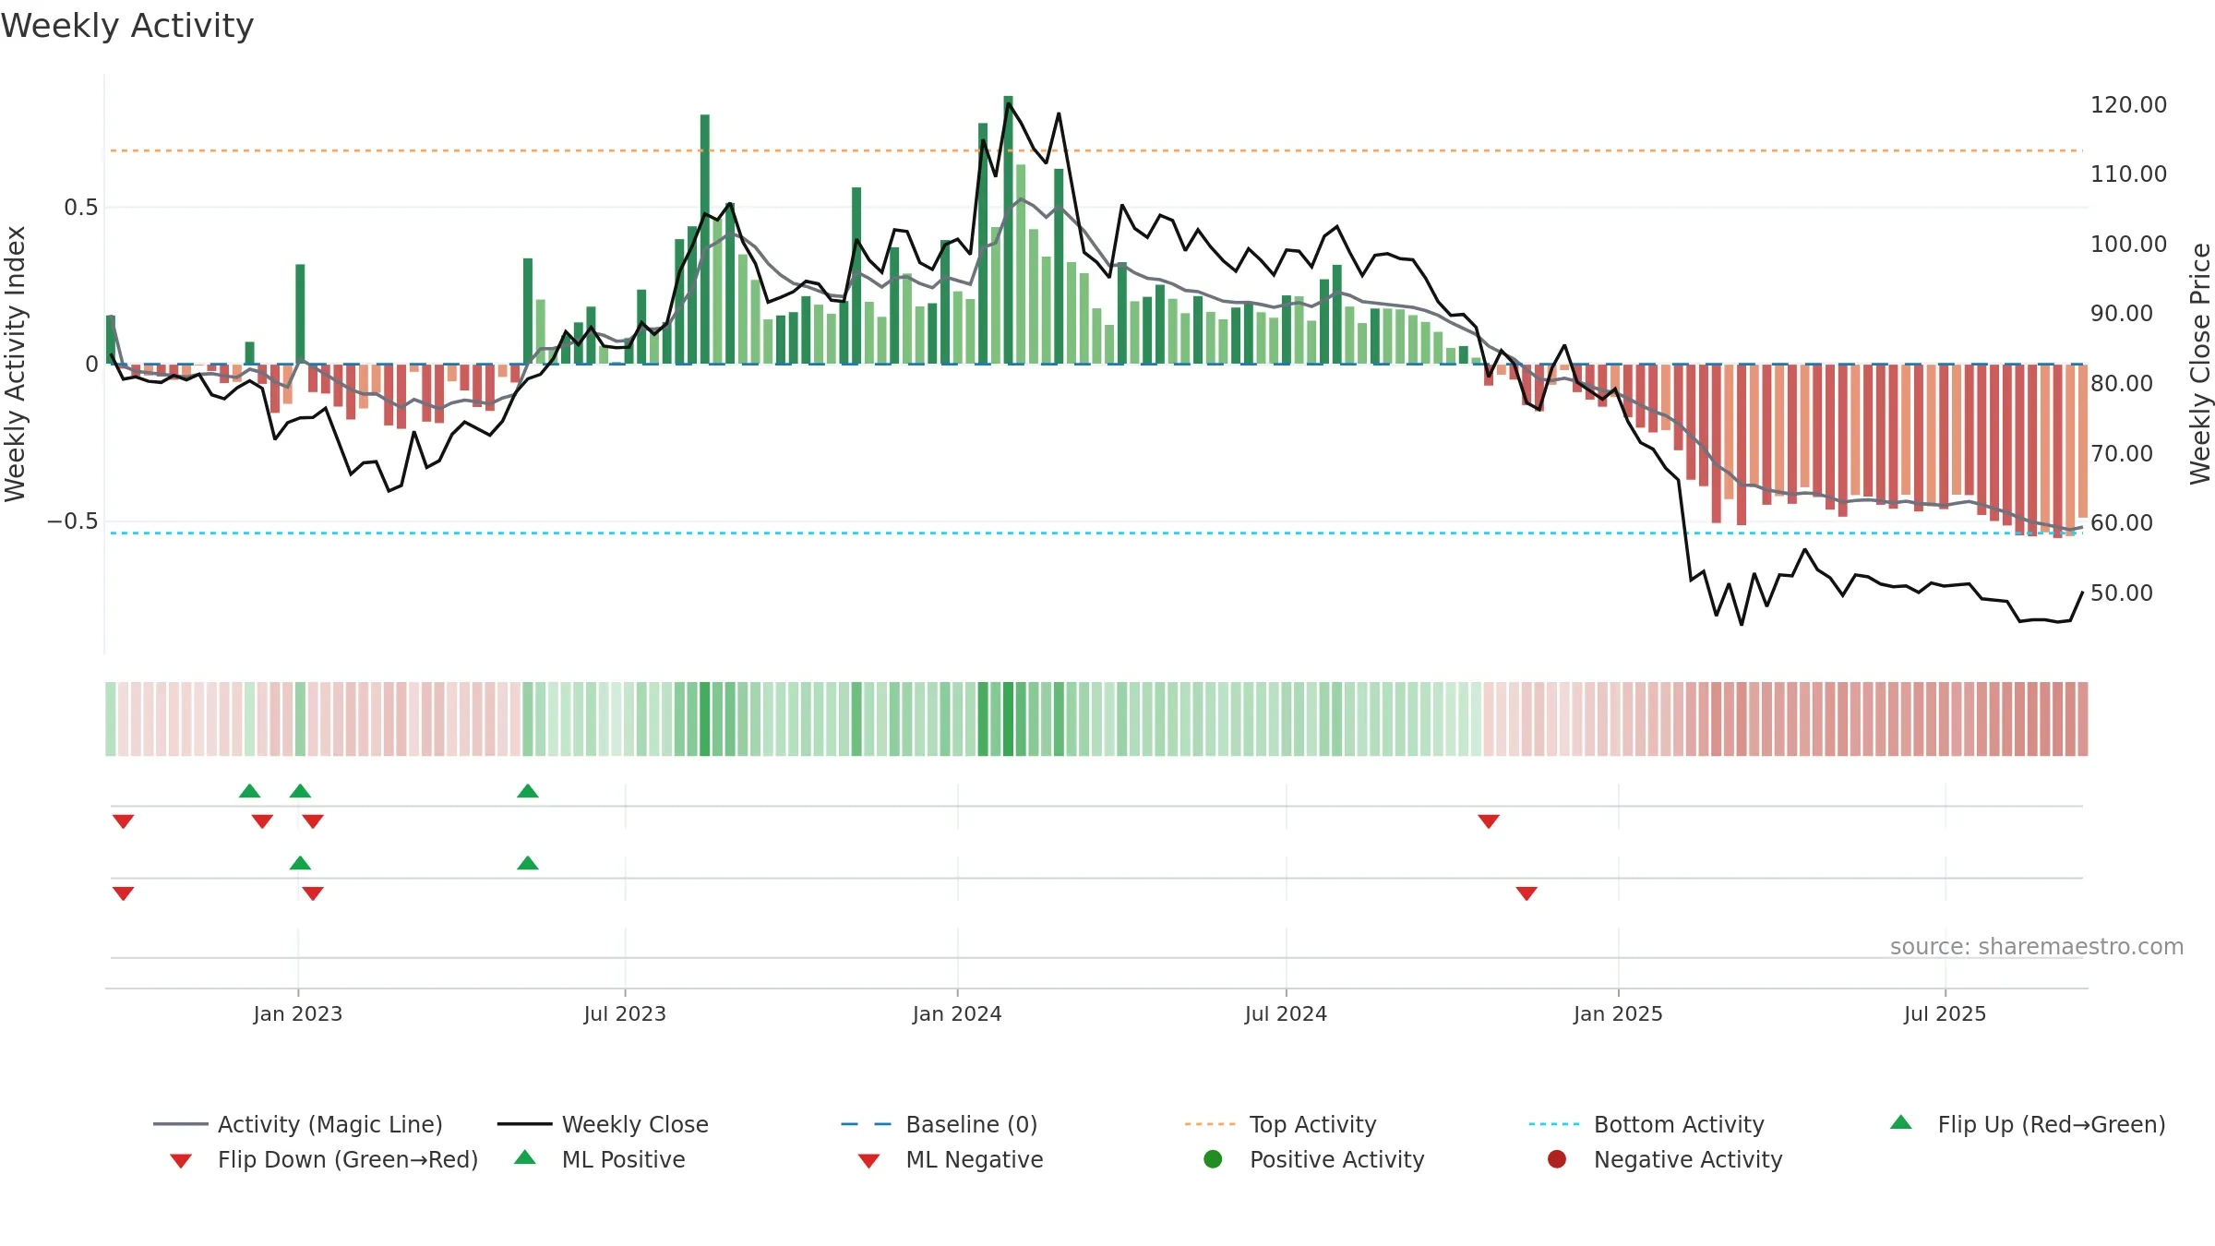Click the 80.00 price axis value
Screen dimensions: 2215x1246
(2121, 384)
